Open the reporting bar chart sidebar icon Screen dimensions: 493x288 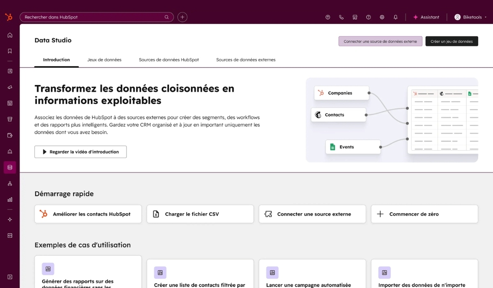(x=10, y=200)
